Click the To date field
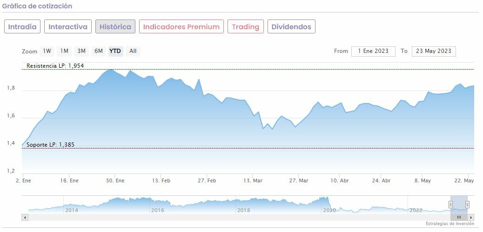The image size is (483, 232). click(x=433, y=51)
